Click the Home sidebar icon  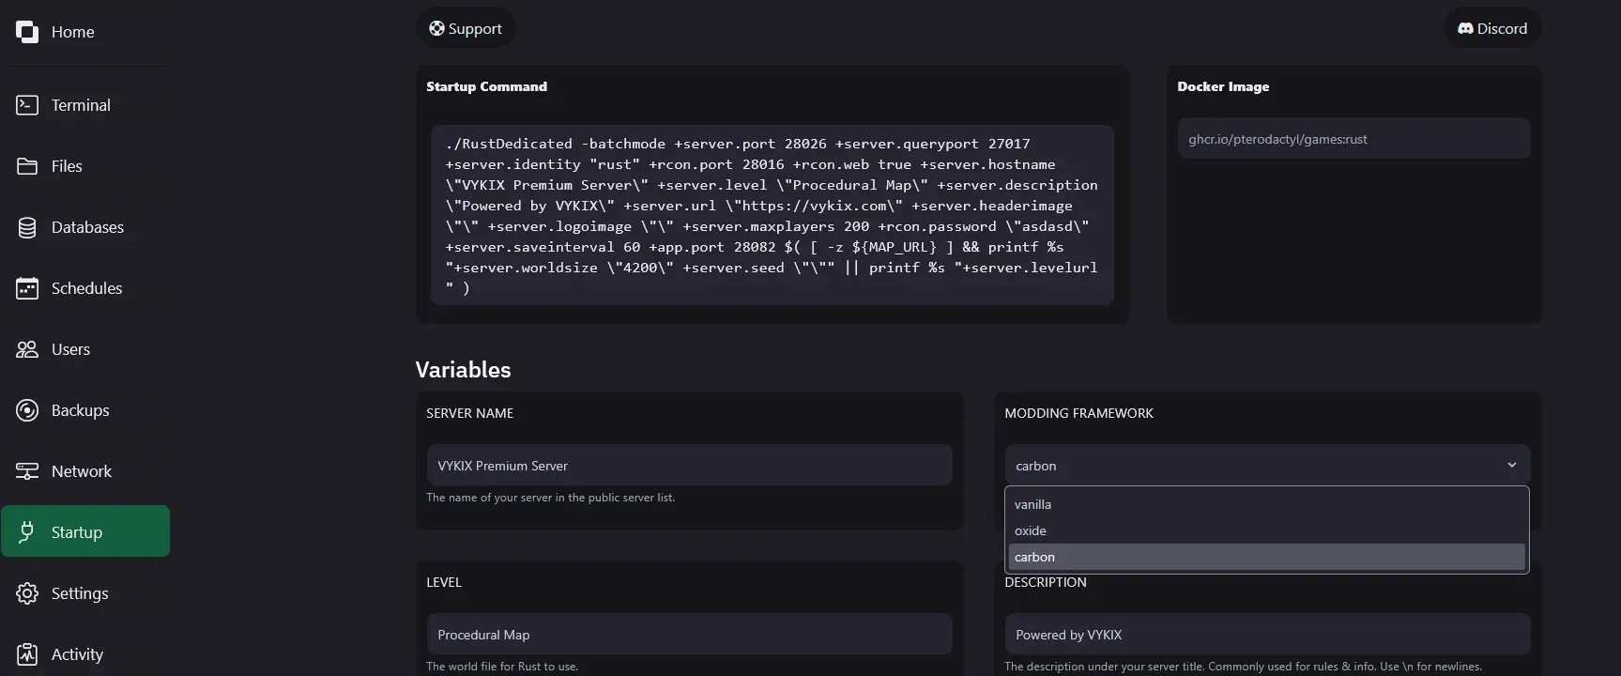(x=27, y=32)
